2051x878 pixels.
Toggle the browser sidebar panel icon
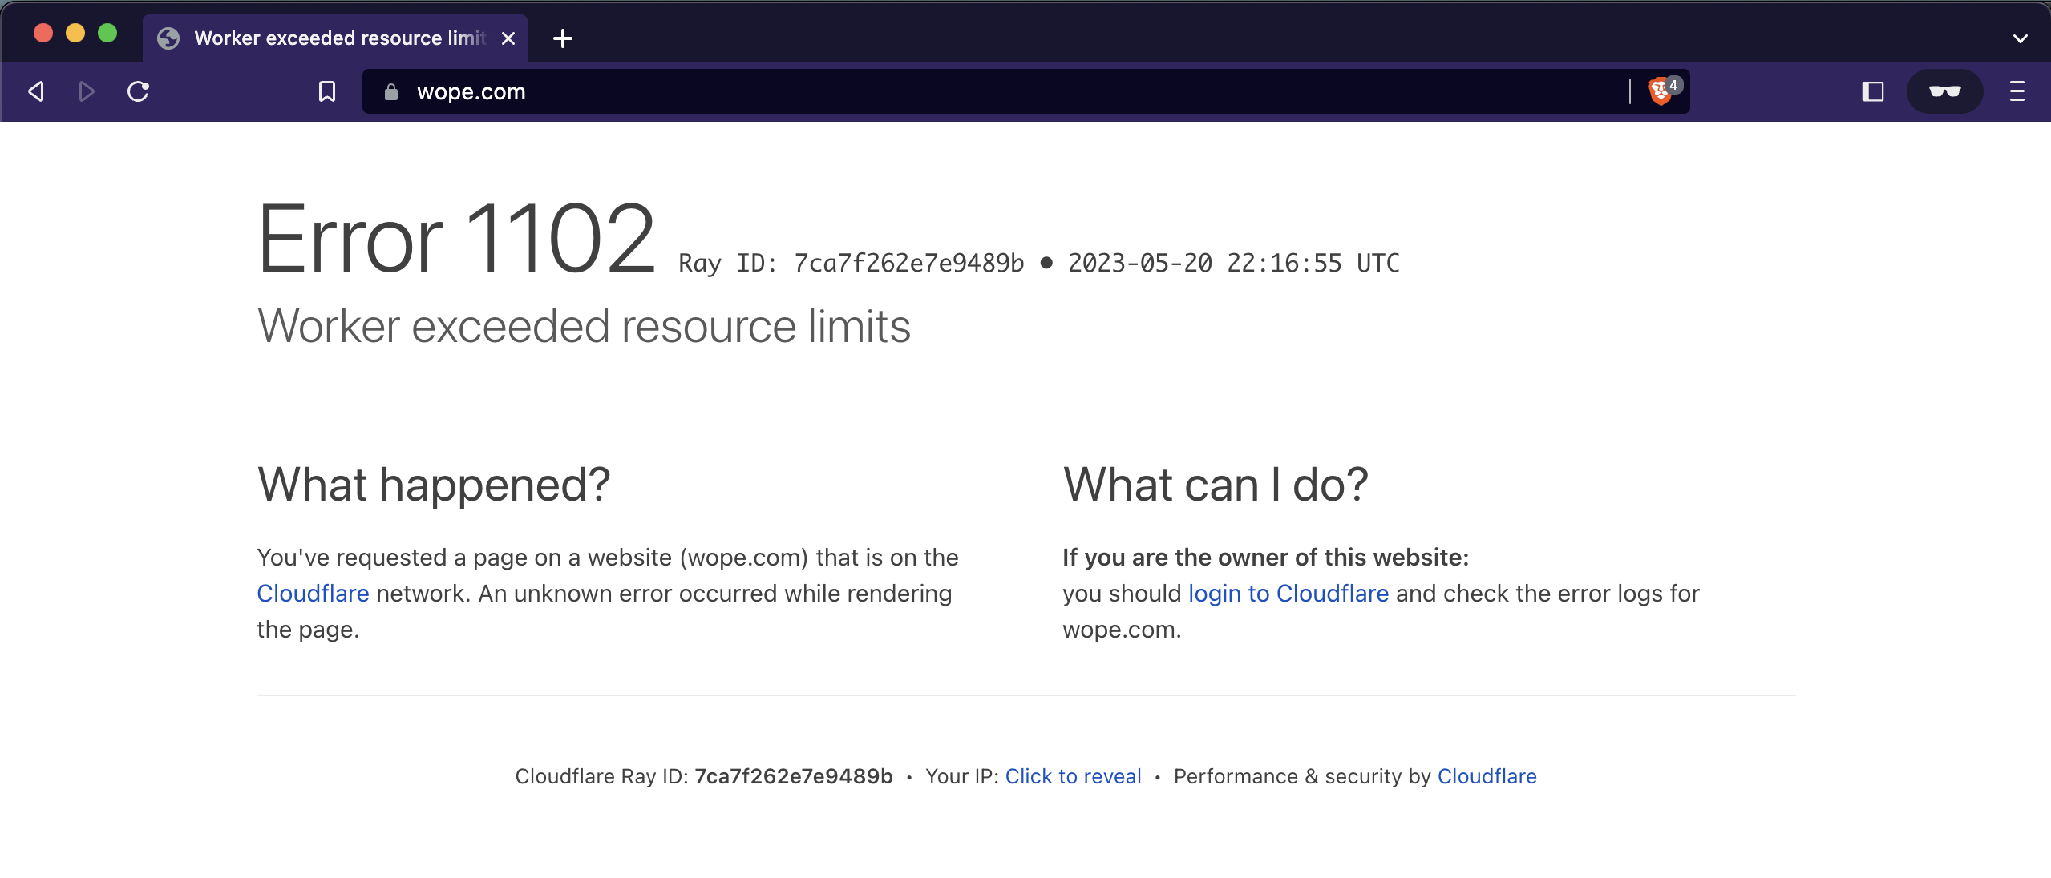(1872, 91)
